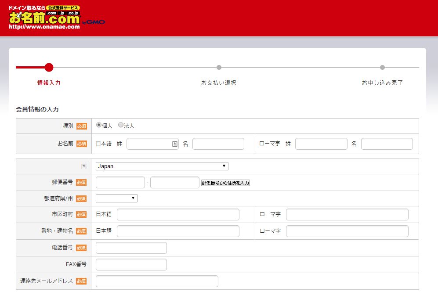The height and width of the screenshot is (292, 438).
Task: Click 郵便番号から住所を入力 button
Action: click(x=225, y=183)
